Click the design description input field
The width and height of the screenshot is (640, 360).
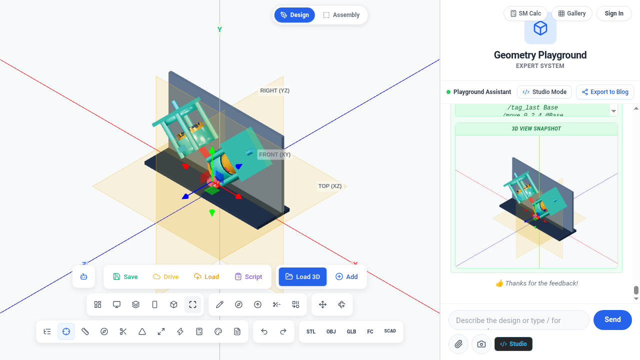(x=519, y=320)
